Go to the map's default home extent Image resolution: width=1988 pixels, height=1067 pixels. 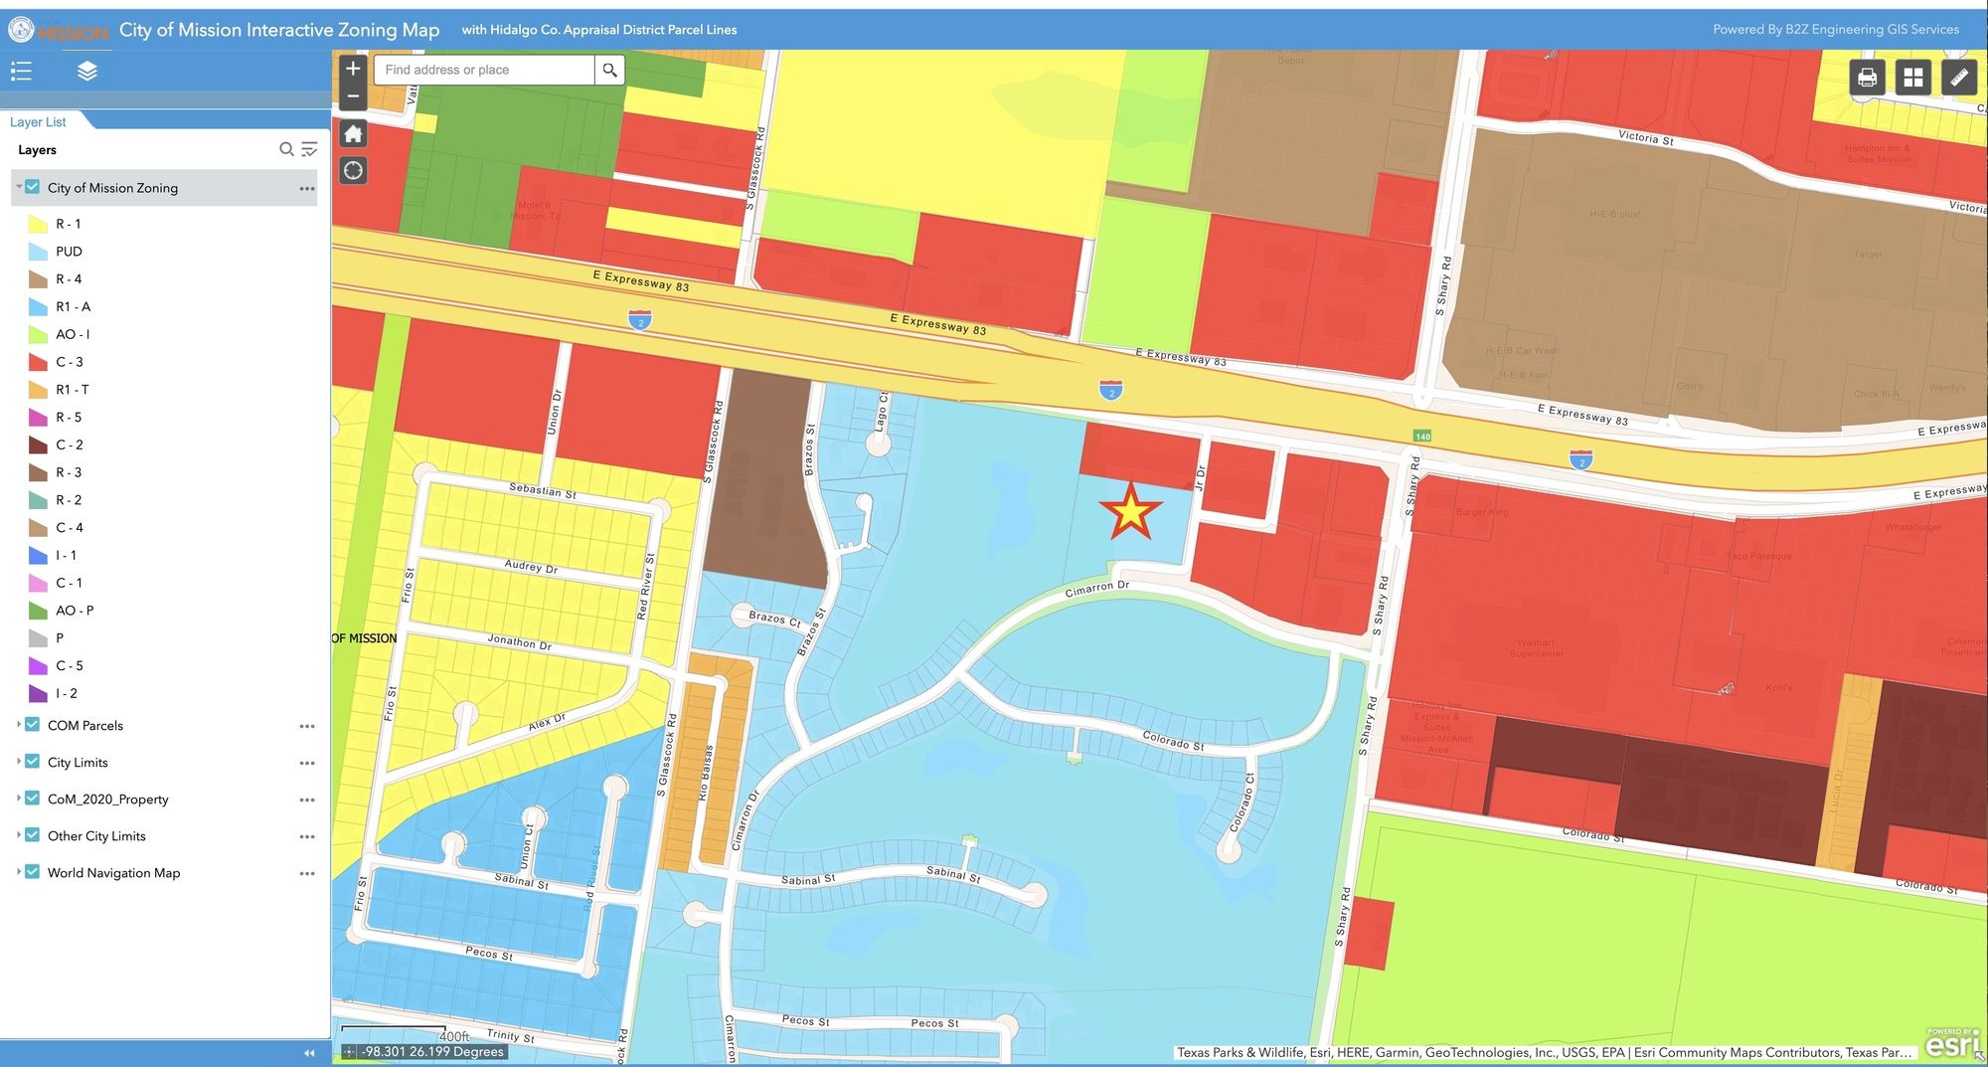353,134
